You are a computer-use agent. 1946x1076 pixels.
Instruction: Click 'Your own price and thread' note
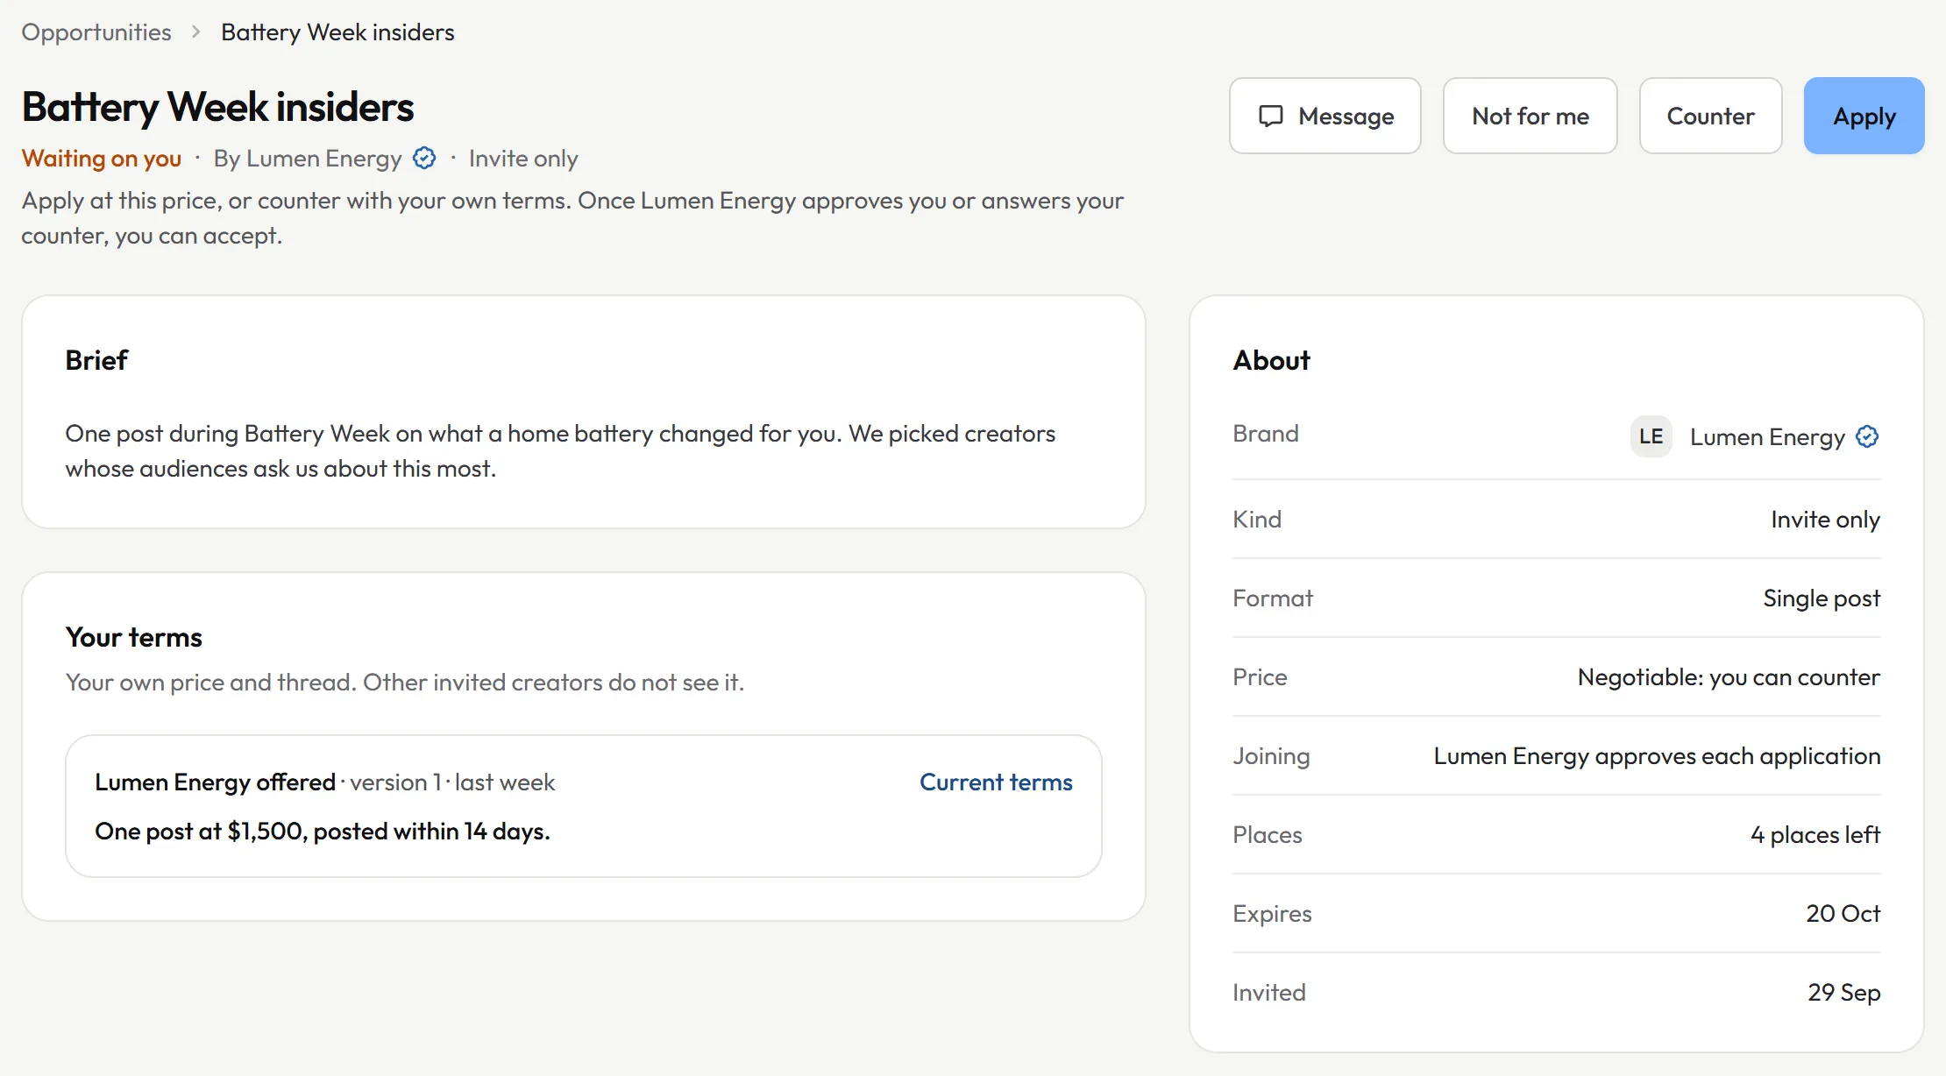[404, 682]
